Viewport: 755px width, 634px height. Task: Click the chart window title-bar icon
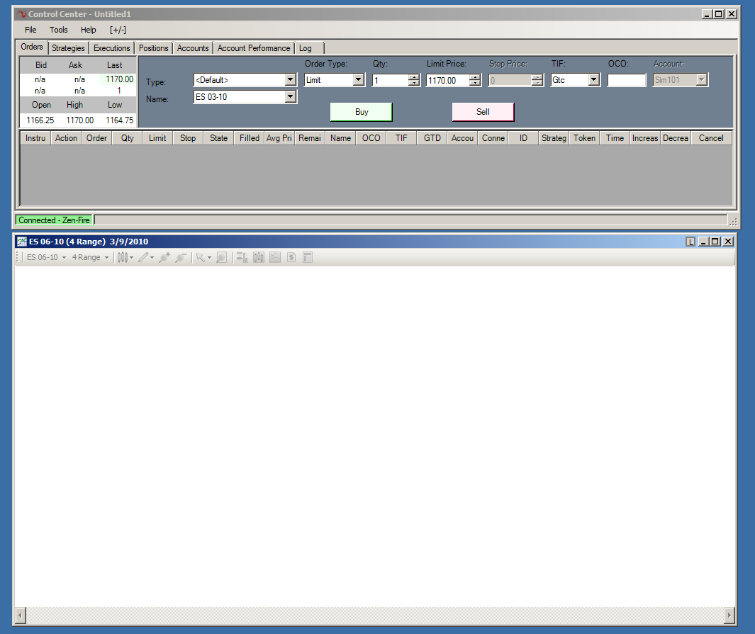coord(22,242)
